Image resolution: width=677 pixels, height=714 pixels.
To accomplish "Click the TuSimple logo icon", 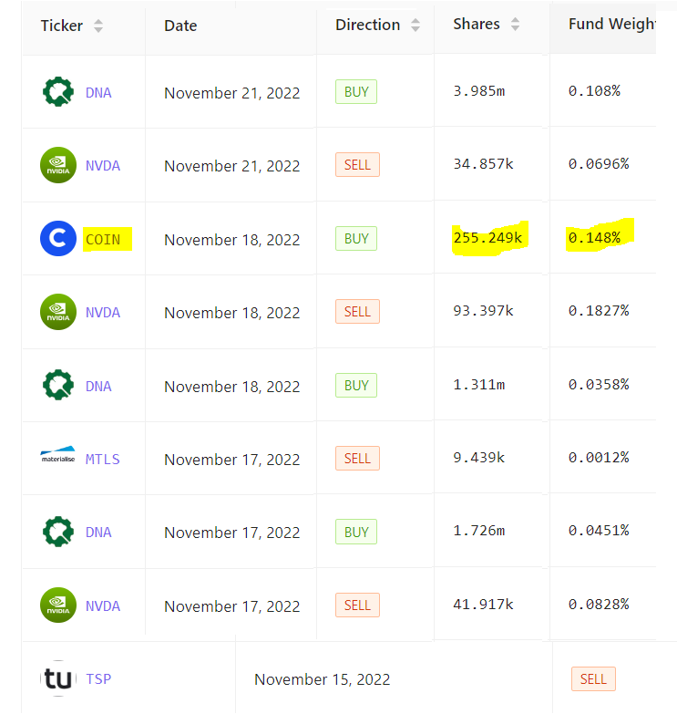I will pyautogui.click(x=57, y=678).
